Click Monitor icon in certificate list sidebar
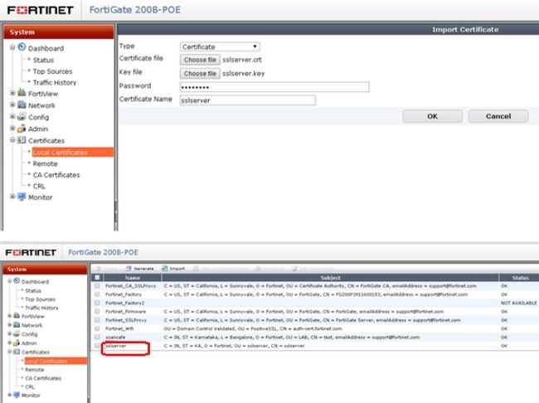539x403 pixels. click(17, 395)
